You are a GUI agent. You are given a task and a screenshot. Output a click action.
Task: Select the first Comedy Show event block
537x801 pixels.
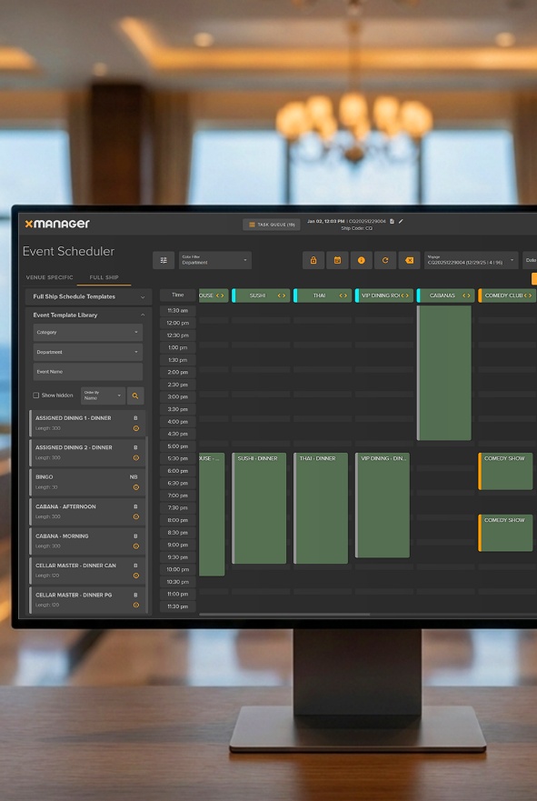[x=505, y=472]
